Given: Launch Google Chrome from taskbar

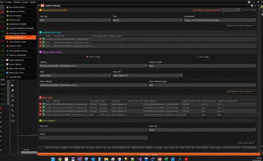Looking at the screenshot, I should (x=60, y=159).
